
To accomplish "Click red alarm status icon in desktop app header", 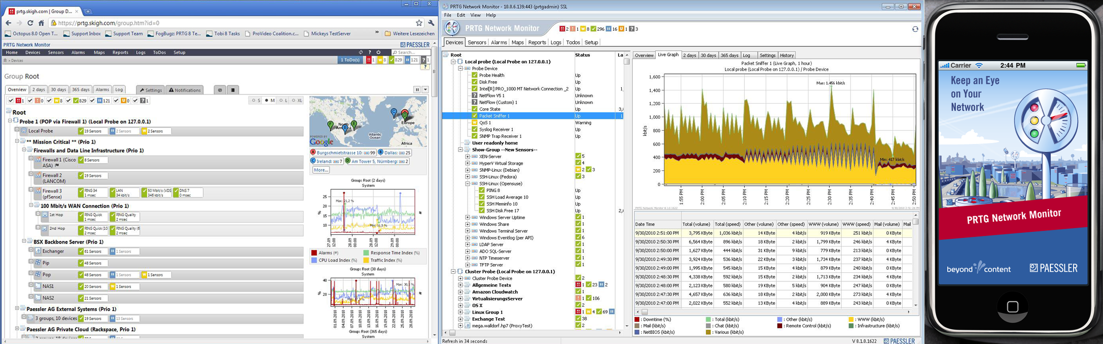I will (x=562, y=29).
